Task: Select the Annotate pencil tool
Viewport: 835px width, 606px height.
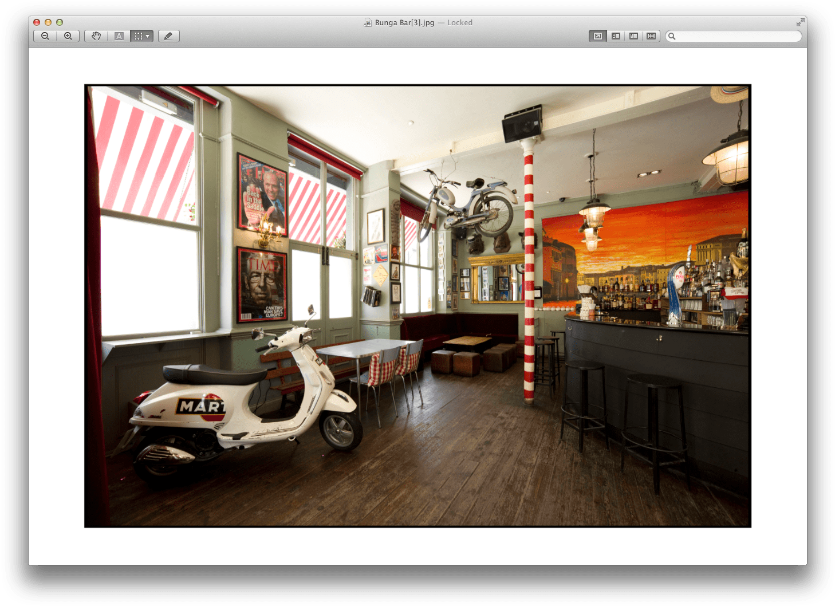Action: [x=168, y=36]
